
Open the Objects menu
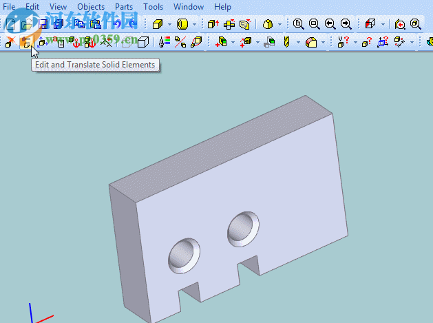(x=91, y=7)
